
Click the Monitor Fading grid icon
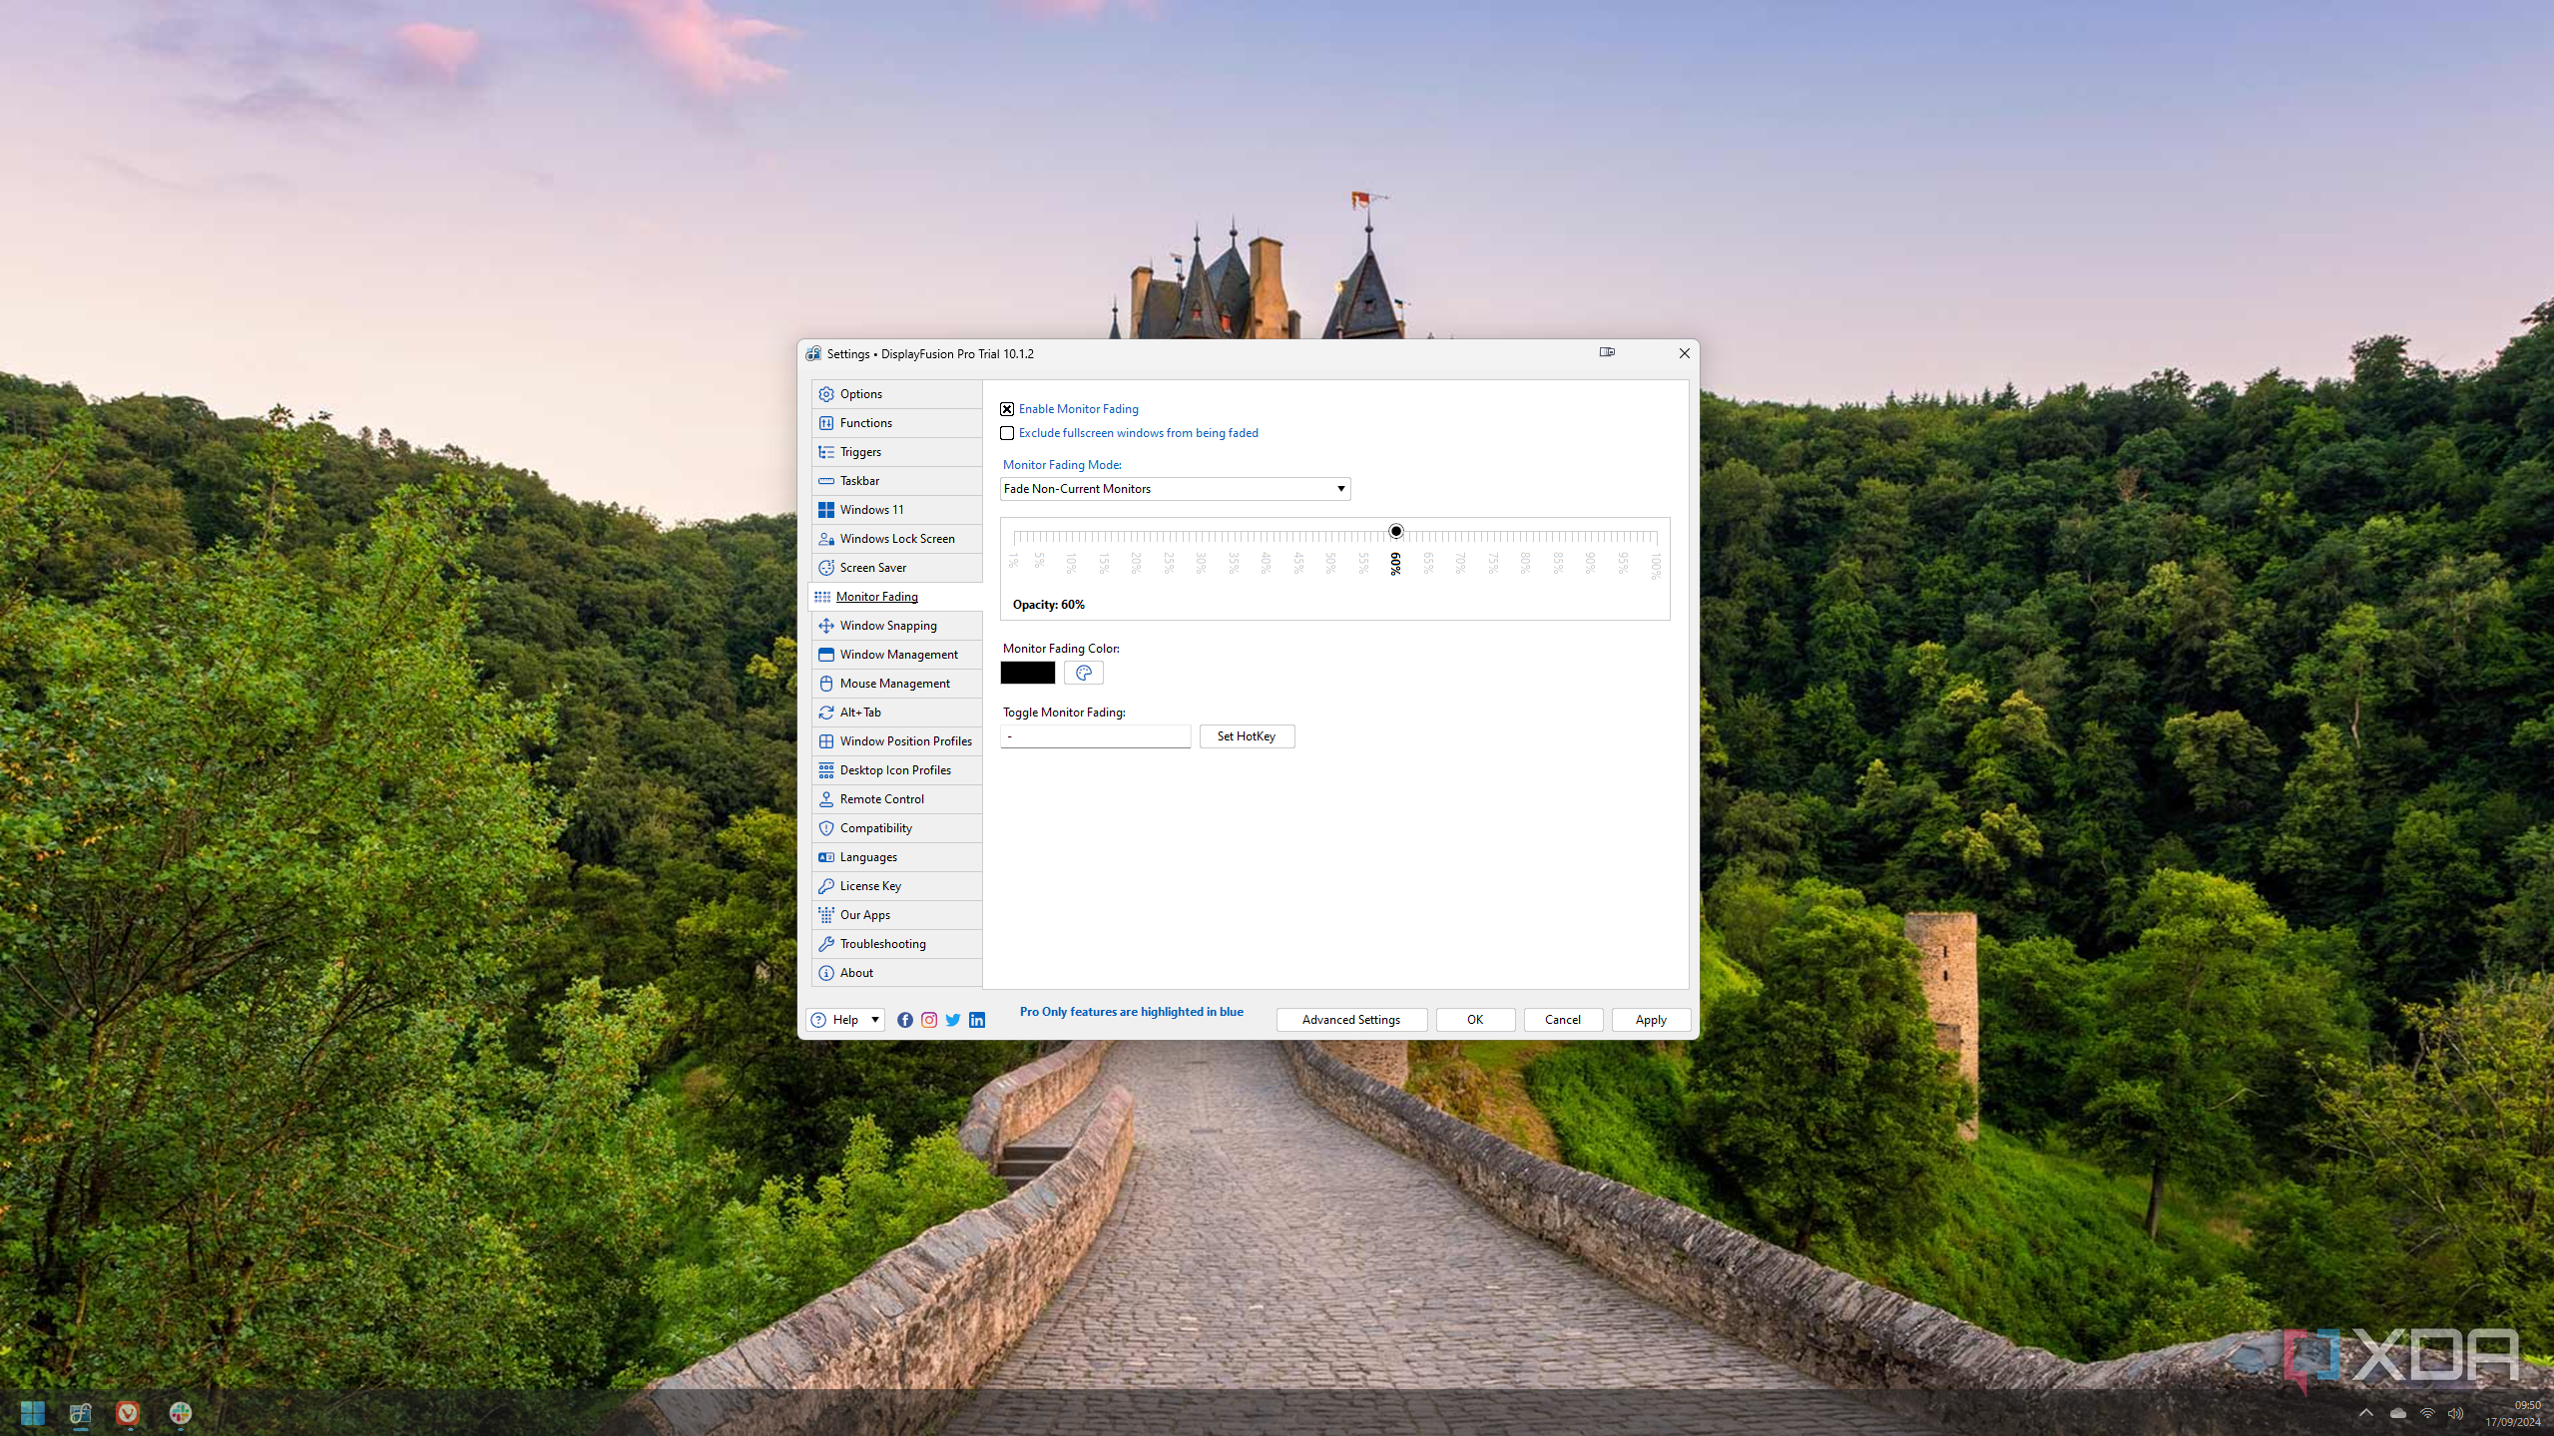822,597
